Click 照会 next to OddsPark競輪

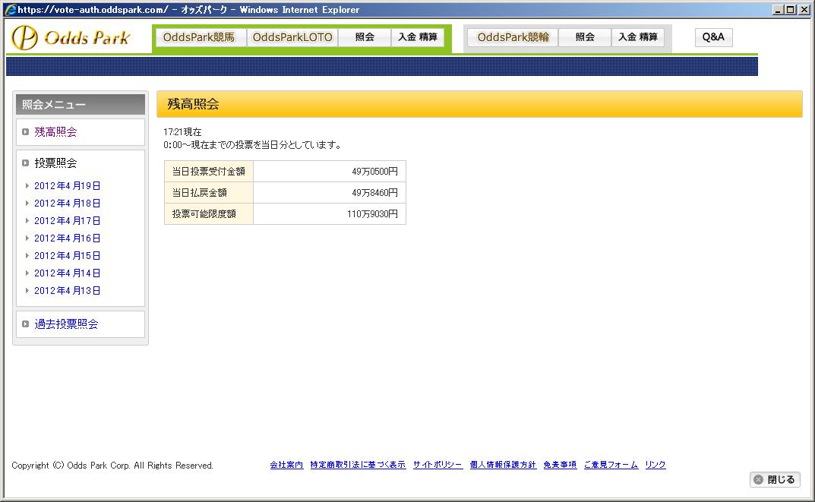[x=585, y=37]
